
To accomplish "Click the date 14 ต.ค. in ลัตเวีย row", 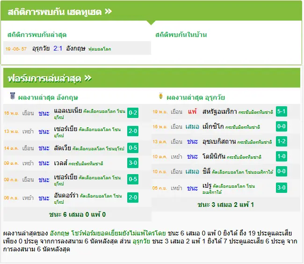I will [x=11, y=148].
